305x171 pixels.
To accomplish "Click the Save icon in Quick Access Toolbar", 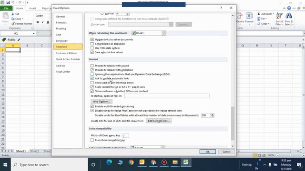I will coord(8,2).
